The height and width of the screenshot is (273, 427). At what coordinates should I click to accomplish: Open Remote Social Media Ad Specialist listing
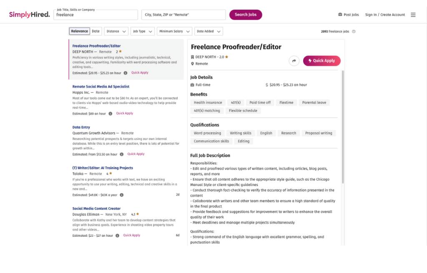coord(101,87)
